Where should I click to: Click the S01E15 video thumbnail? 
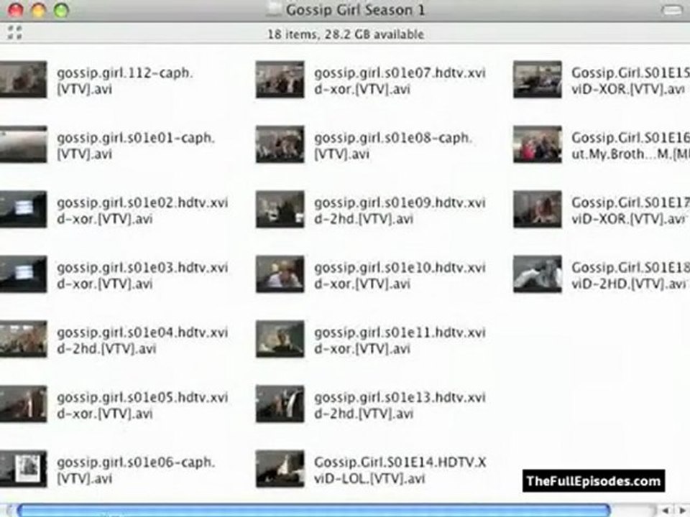(538, 80)
